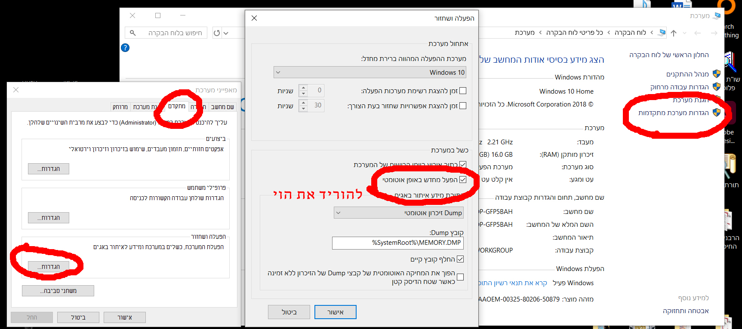Click the forward arrow in System window
The image size is (742, 329).
(x=714, y=33)
